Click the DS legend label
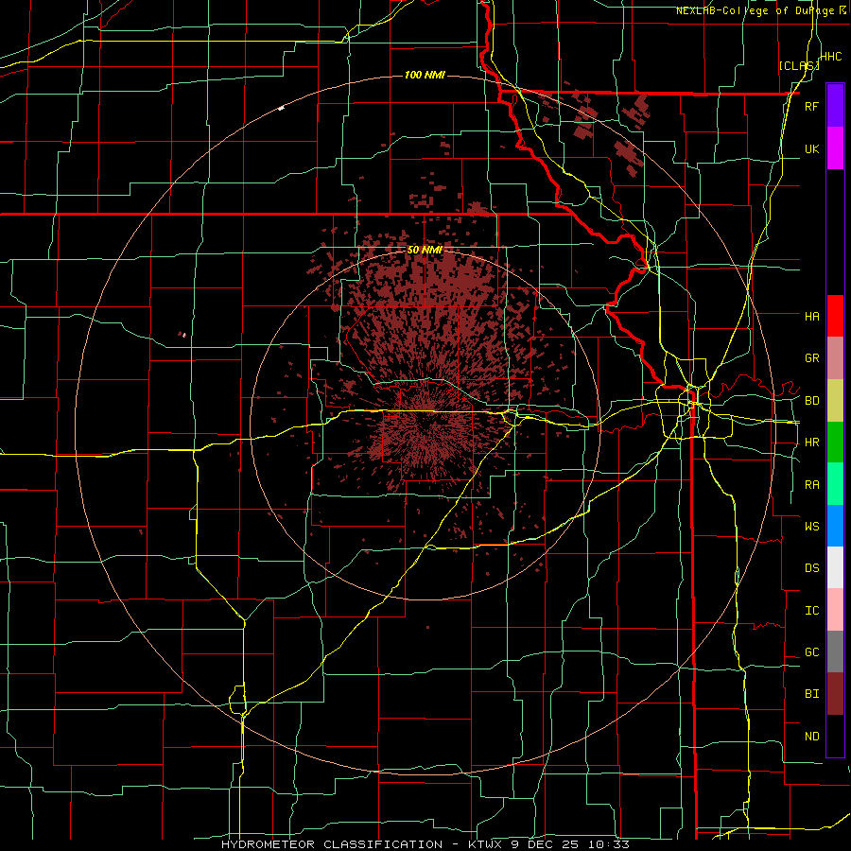Image resolution: width=851 pixels, height=851 pixels. [811, 567]
